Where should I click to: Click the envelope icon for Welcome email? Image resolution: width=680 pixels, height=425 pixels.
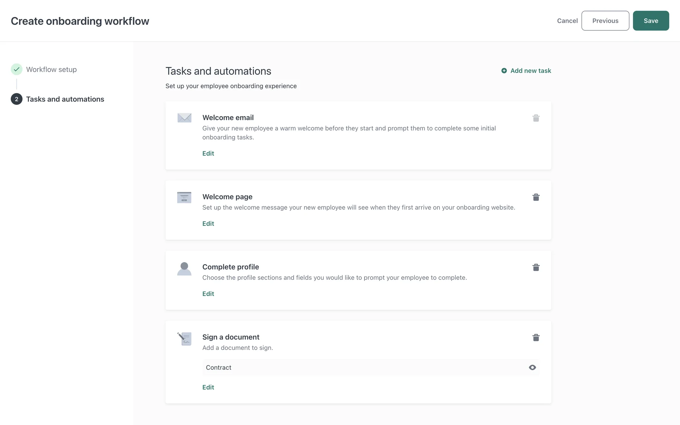click(x=184, y=118)
